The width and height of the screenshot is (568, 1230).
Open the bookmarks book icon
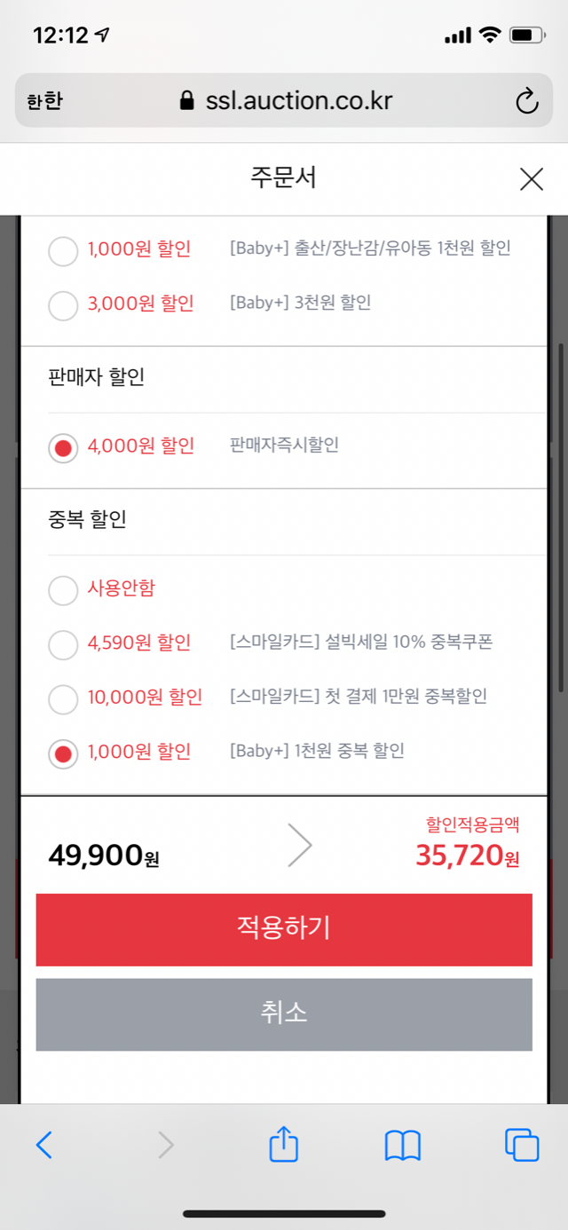click(x=402, y=1146)
